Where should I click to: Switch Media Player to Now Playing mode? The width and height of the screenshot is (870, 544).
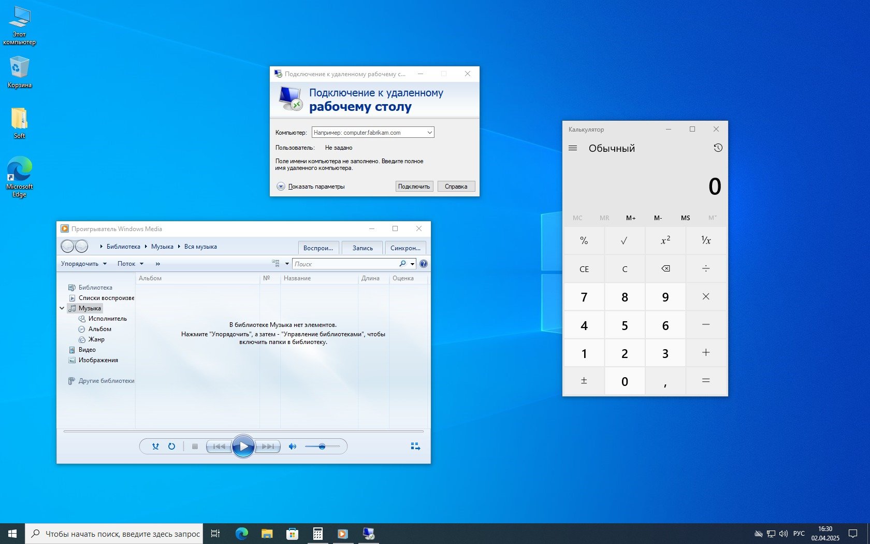point(415,446)
